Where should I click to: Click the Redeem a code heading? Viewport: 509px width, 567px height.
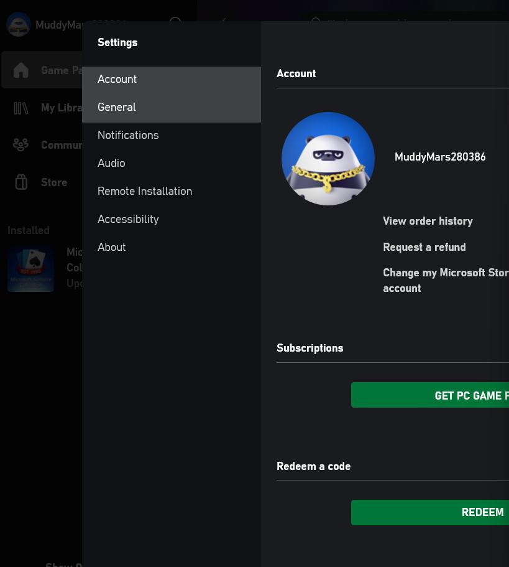313,466
